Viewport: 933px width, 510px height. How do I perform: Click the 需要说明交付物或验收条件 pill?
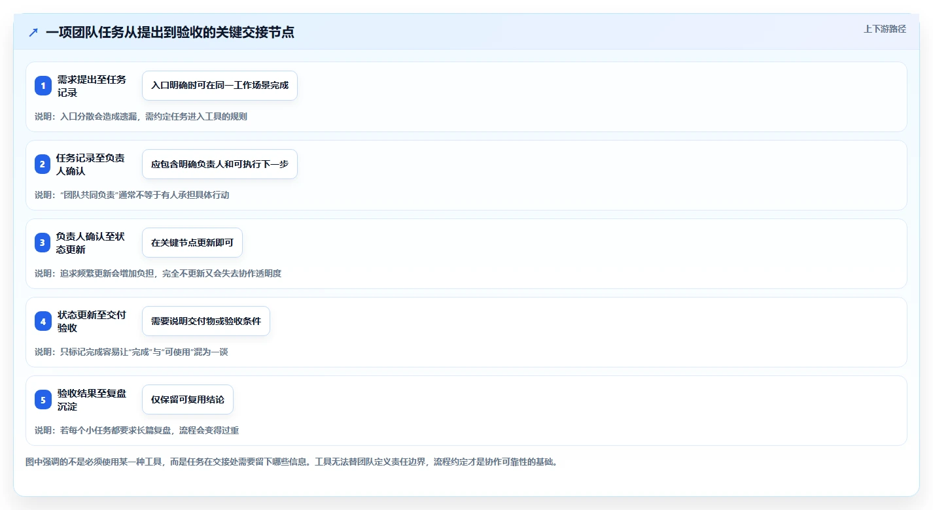[x=206, y=321]
